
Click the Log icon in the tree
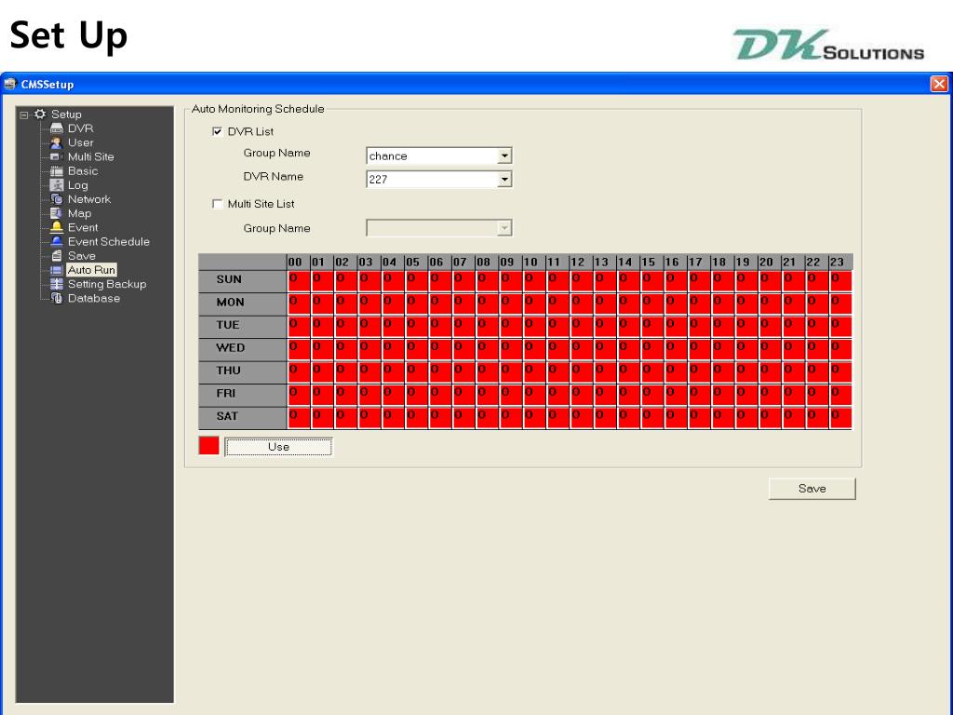57,185
